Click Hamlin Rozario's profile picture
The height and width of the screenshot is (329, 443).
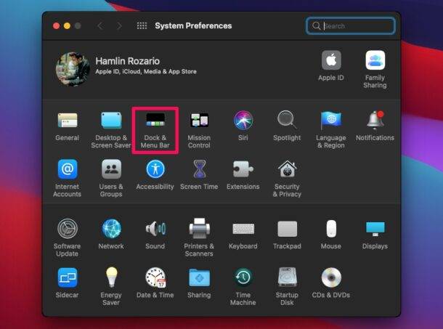tap(73, 68)
